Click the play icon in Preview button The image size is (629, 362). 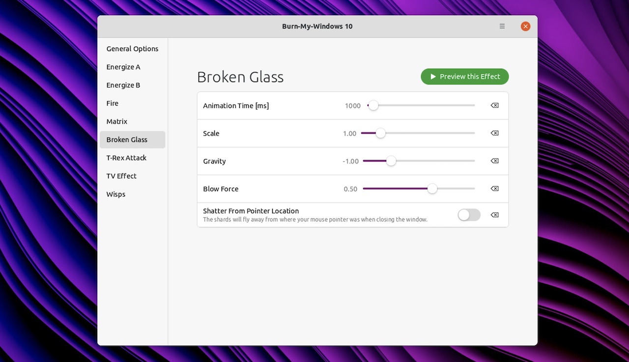pos(433,76)
